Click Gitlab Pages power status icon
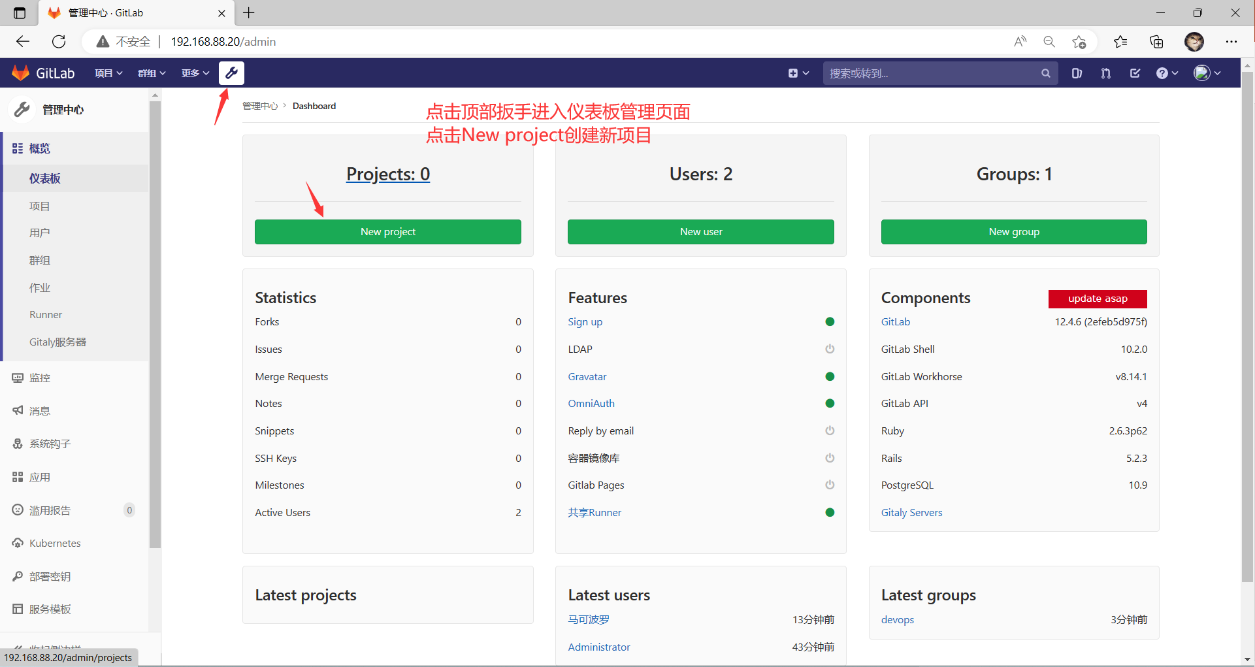This screenshot has width=1255, height=667. [830, 485]
